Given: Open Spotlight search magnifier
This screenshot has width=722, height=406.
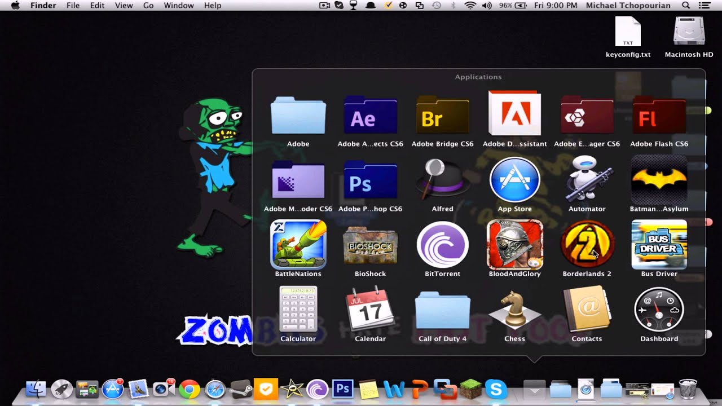Looking at the screenshot, I should [686, 6].
